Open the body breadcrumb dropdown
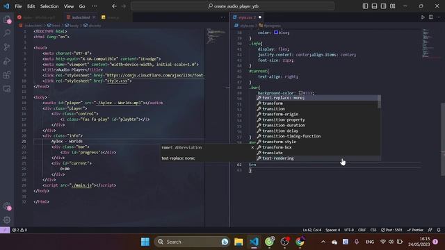The image size is (445, 250). [x=72, y=26]
